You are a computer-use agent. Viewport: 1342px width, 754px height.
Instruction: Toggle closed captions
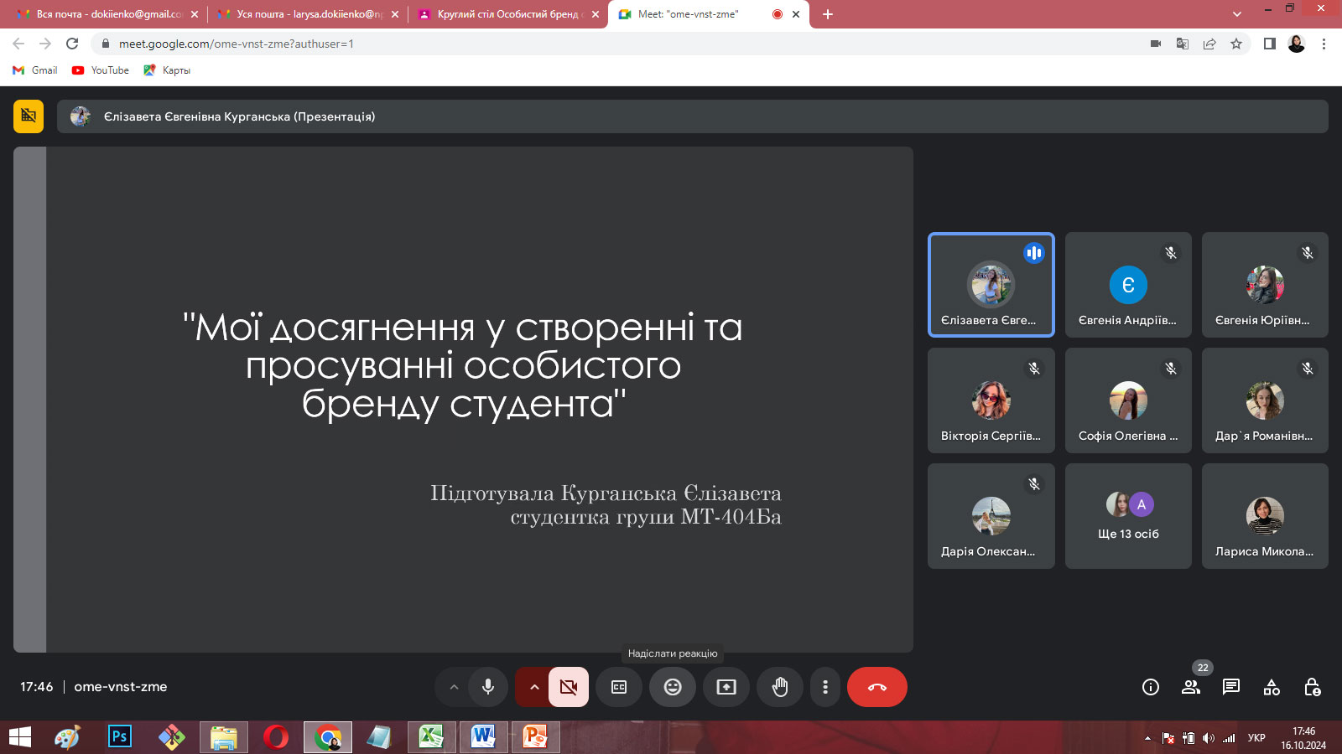click(619, 687)
